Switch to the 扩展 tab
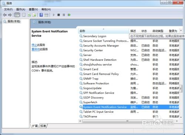The image size is (185, 135). click(35, 126)
